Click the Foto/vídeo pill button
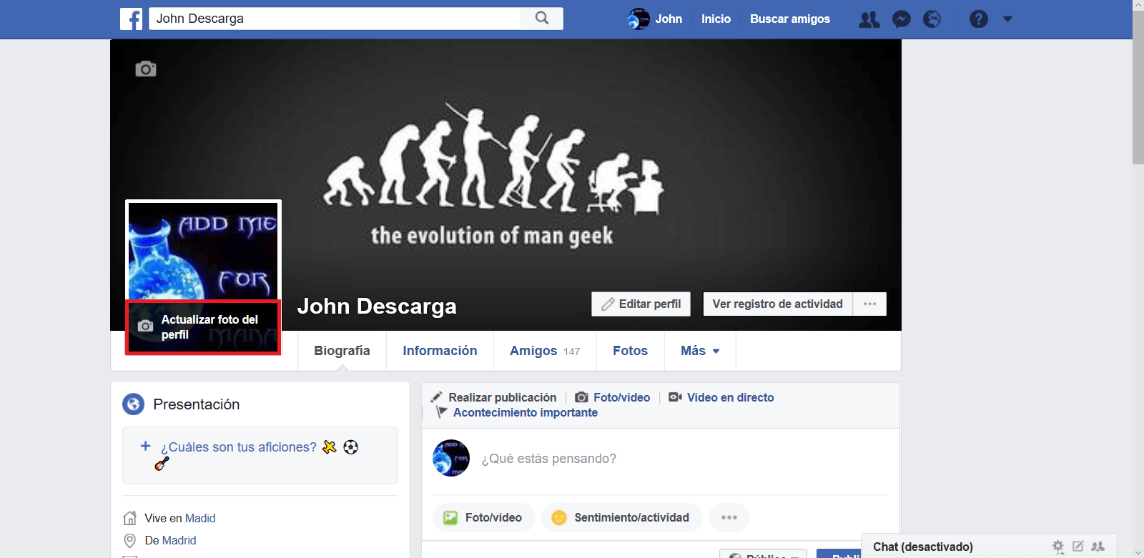The height and width of the screenshot is (558, 1144). pyautogui.click(x=484, y=517)
